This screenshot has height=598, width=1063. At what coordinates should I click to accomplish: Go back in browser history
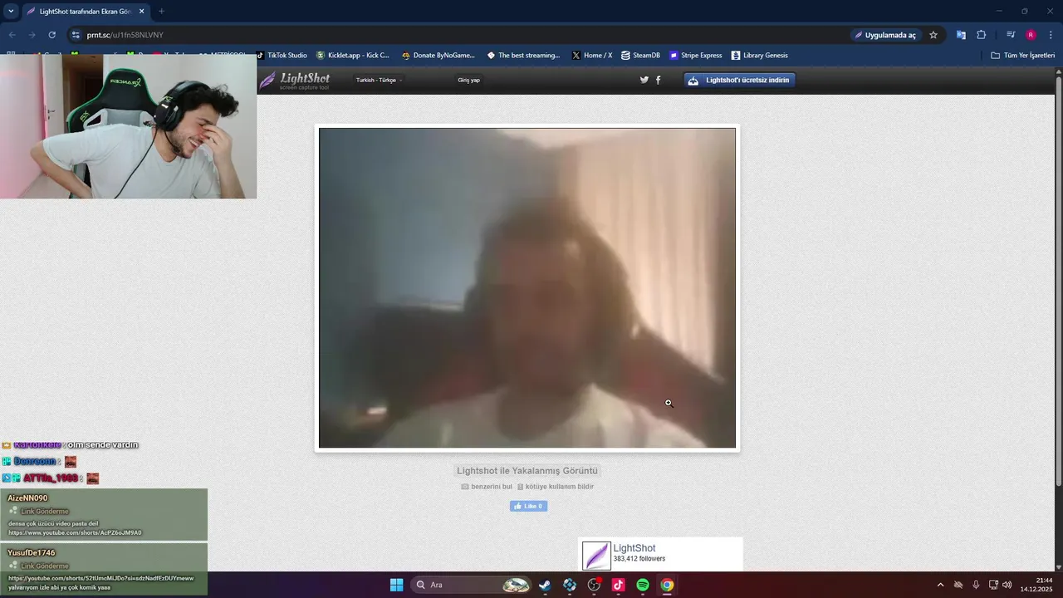tap(12, 35)
